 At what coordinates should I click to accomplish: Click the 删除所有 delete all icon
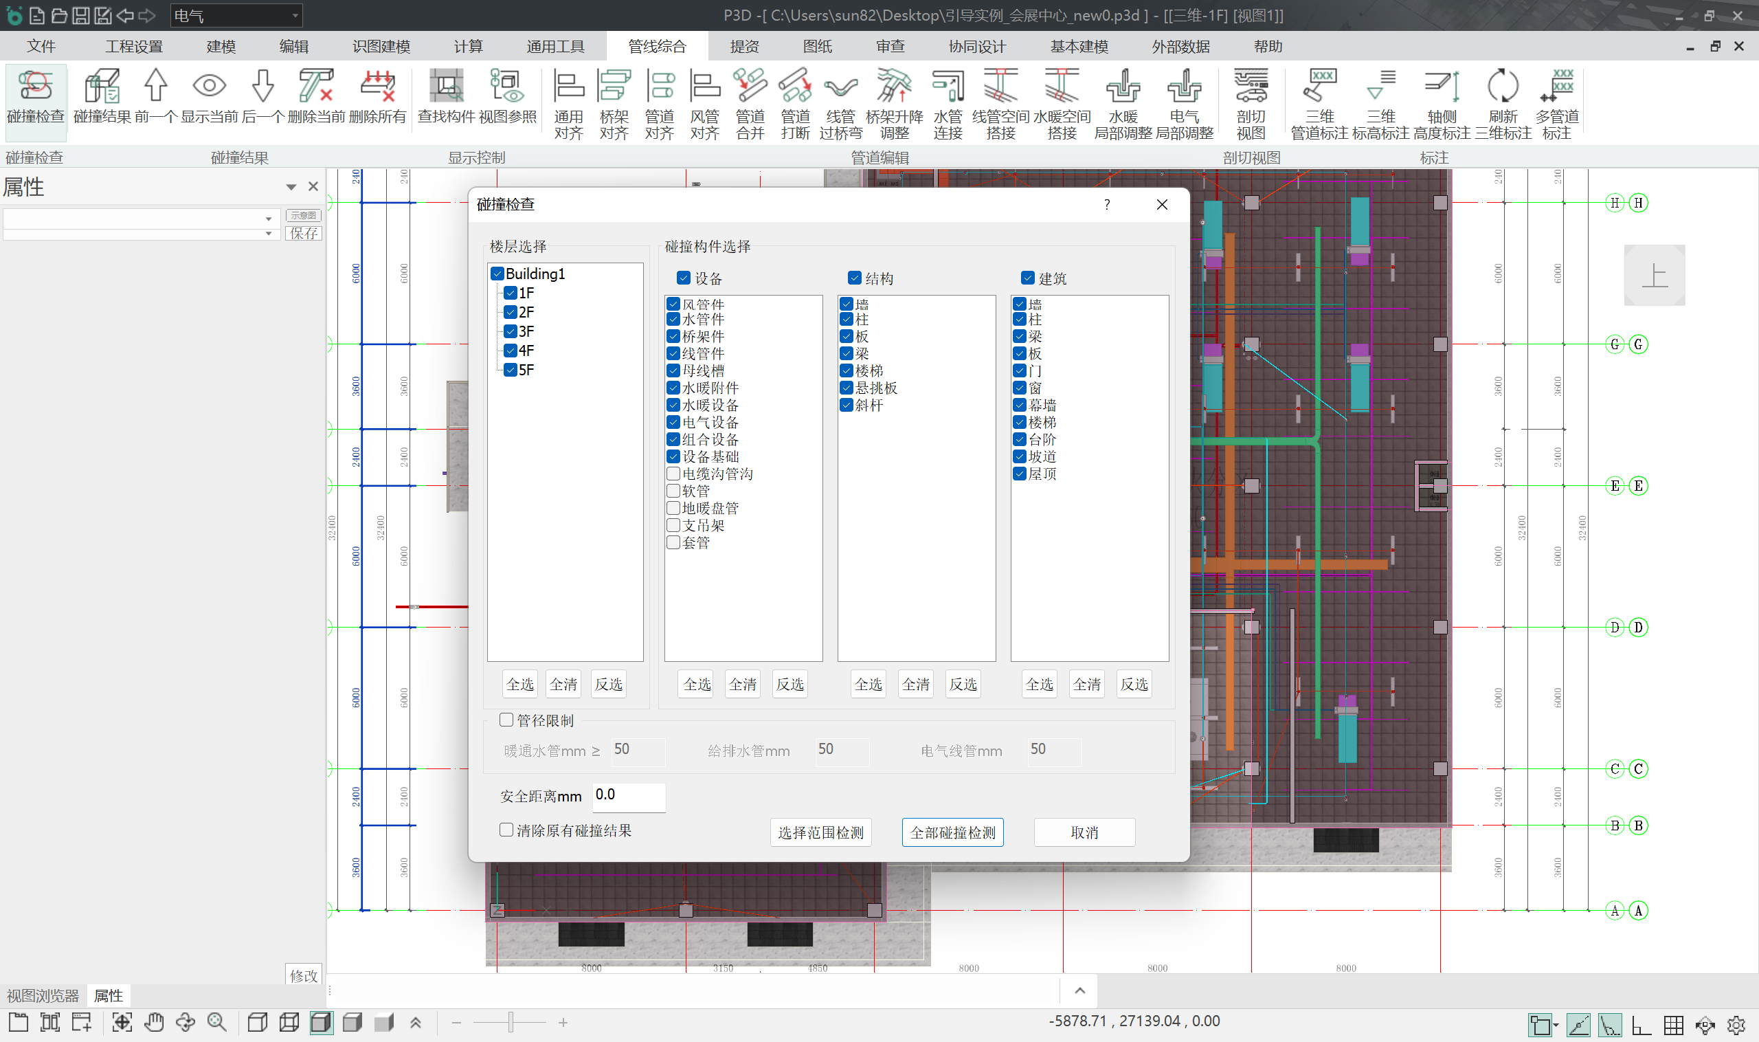[x=378, y=88]
